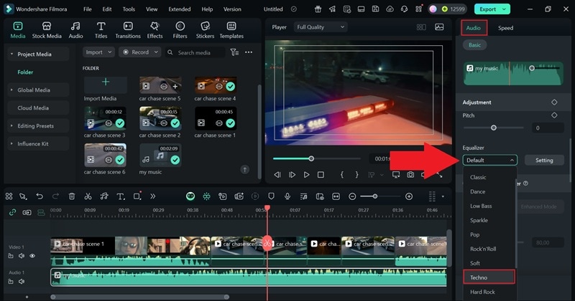Toggle the Adjustment keyframe diamond

[554, 102]
